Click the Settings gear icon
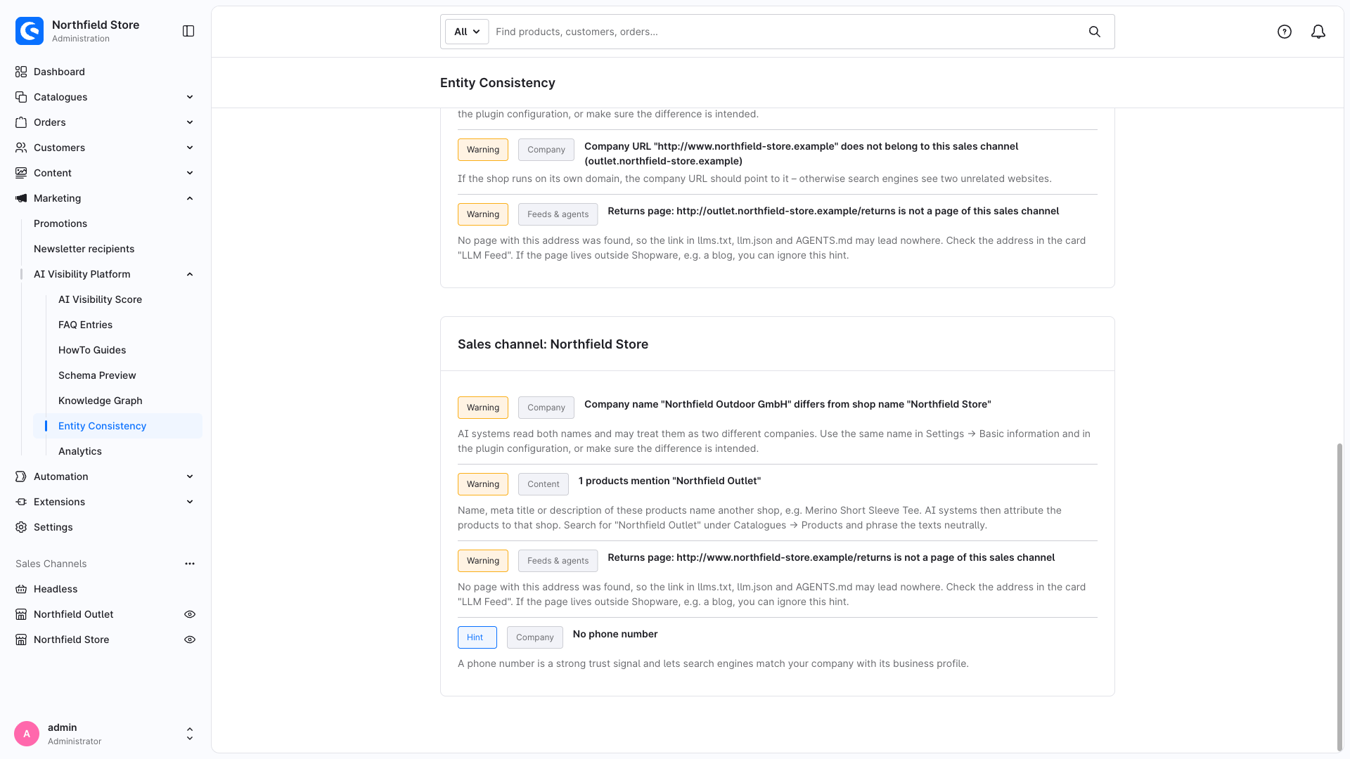Screen dimensions: 1350x759 (21, 527)
